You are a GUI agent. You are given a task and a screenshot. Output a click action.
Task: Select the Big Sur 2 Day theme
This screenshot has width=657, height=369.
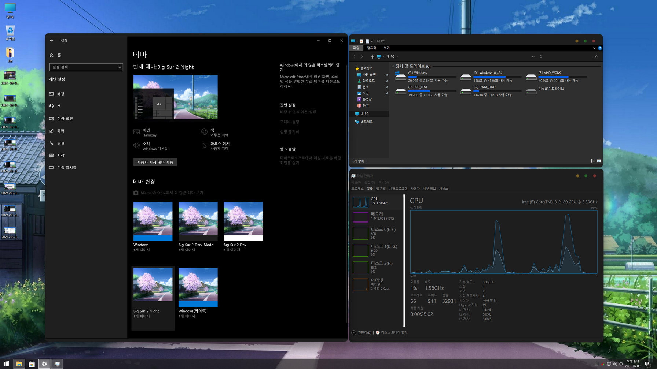[243, 221]
